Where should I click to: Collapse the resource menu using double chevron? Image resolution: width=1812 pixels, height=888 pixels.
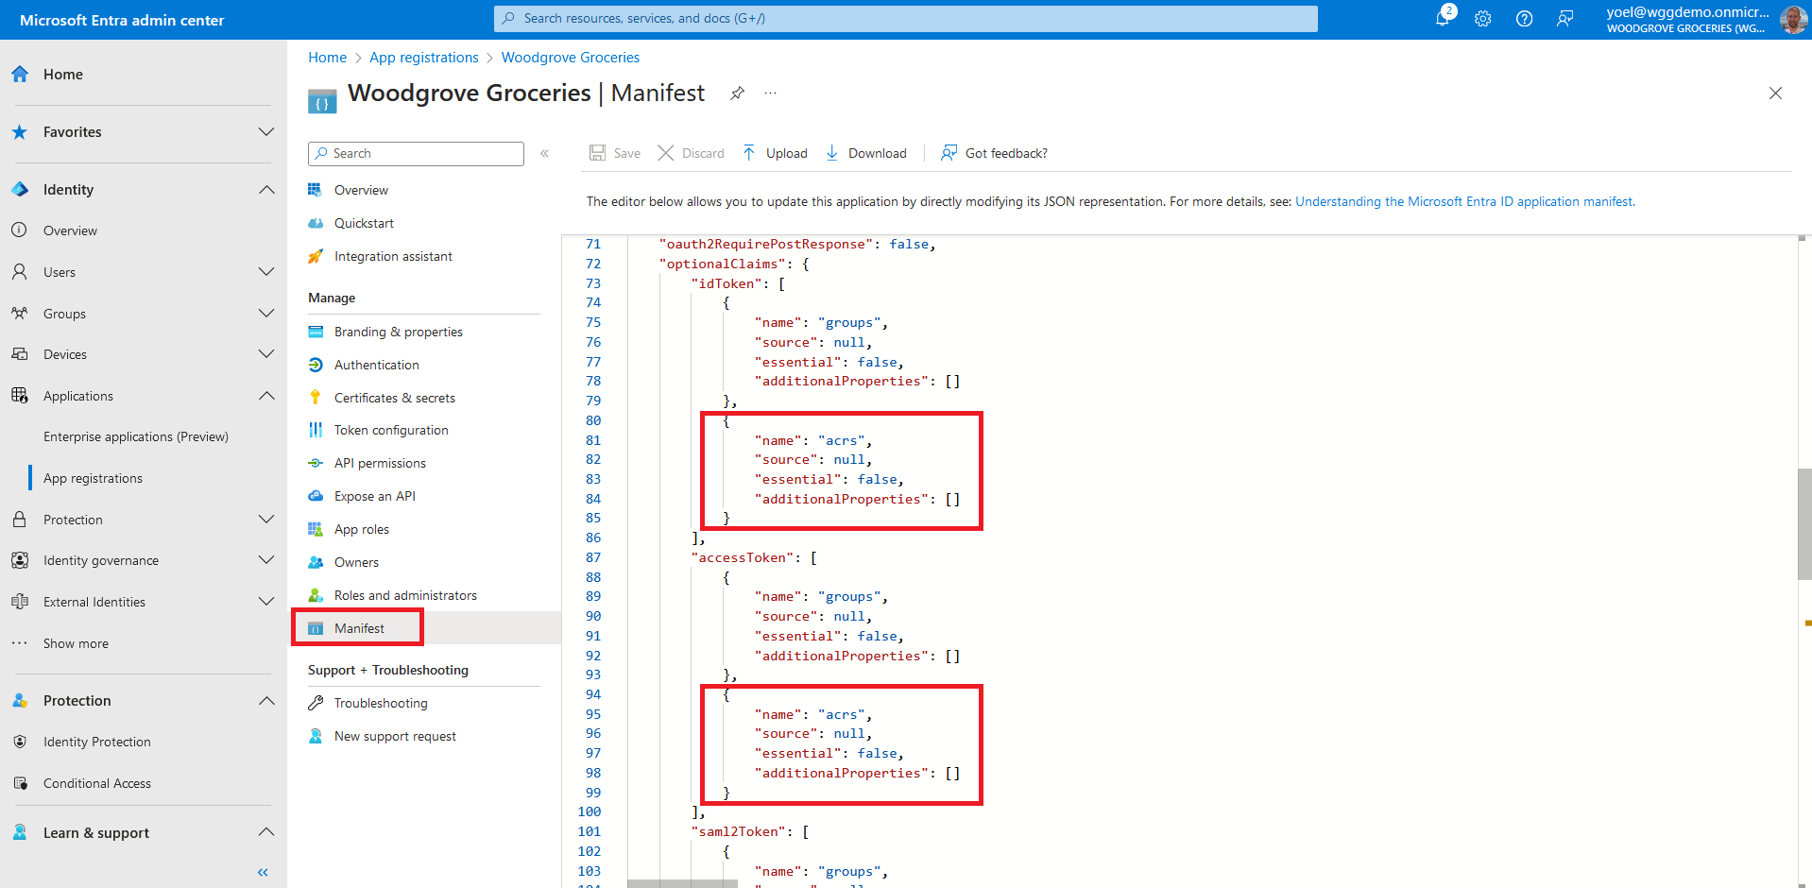(x=544, y=153)
